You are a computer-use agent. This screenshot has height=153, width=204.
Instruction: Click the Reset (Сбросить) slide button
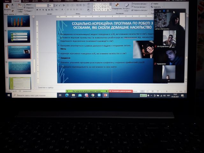pyautogui.click(x=29, y=8)
